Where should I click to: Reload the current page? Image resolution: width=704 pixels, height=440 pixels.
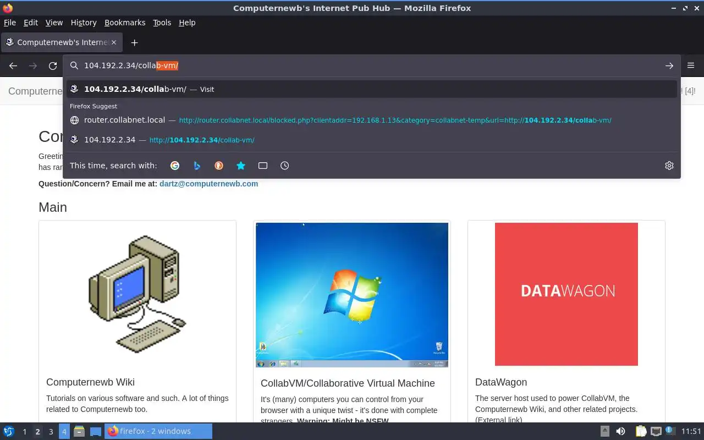tap(53, 65)
